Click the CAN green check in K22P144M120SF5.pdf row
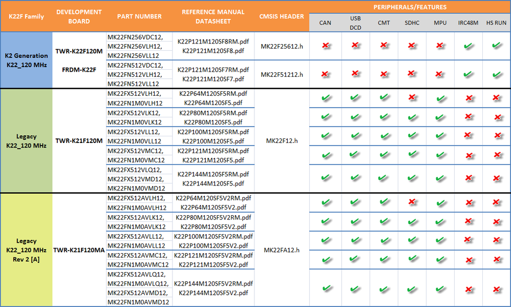The height and width of the screenshot is (307, 511). point(325,178)
